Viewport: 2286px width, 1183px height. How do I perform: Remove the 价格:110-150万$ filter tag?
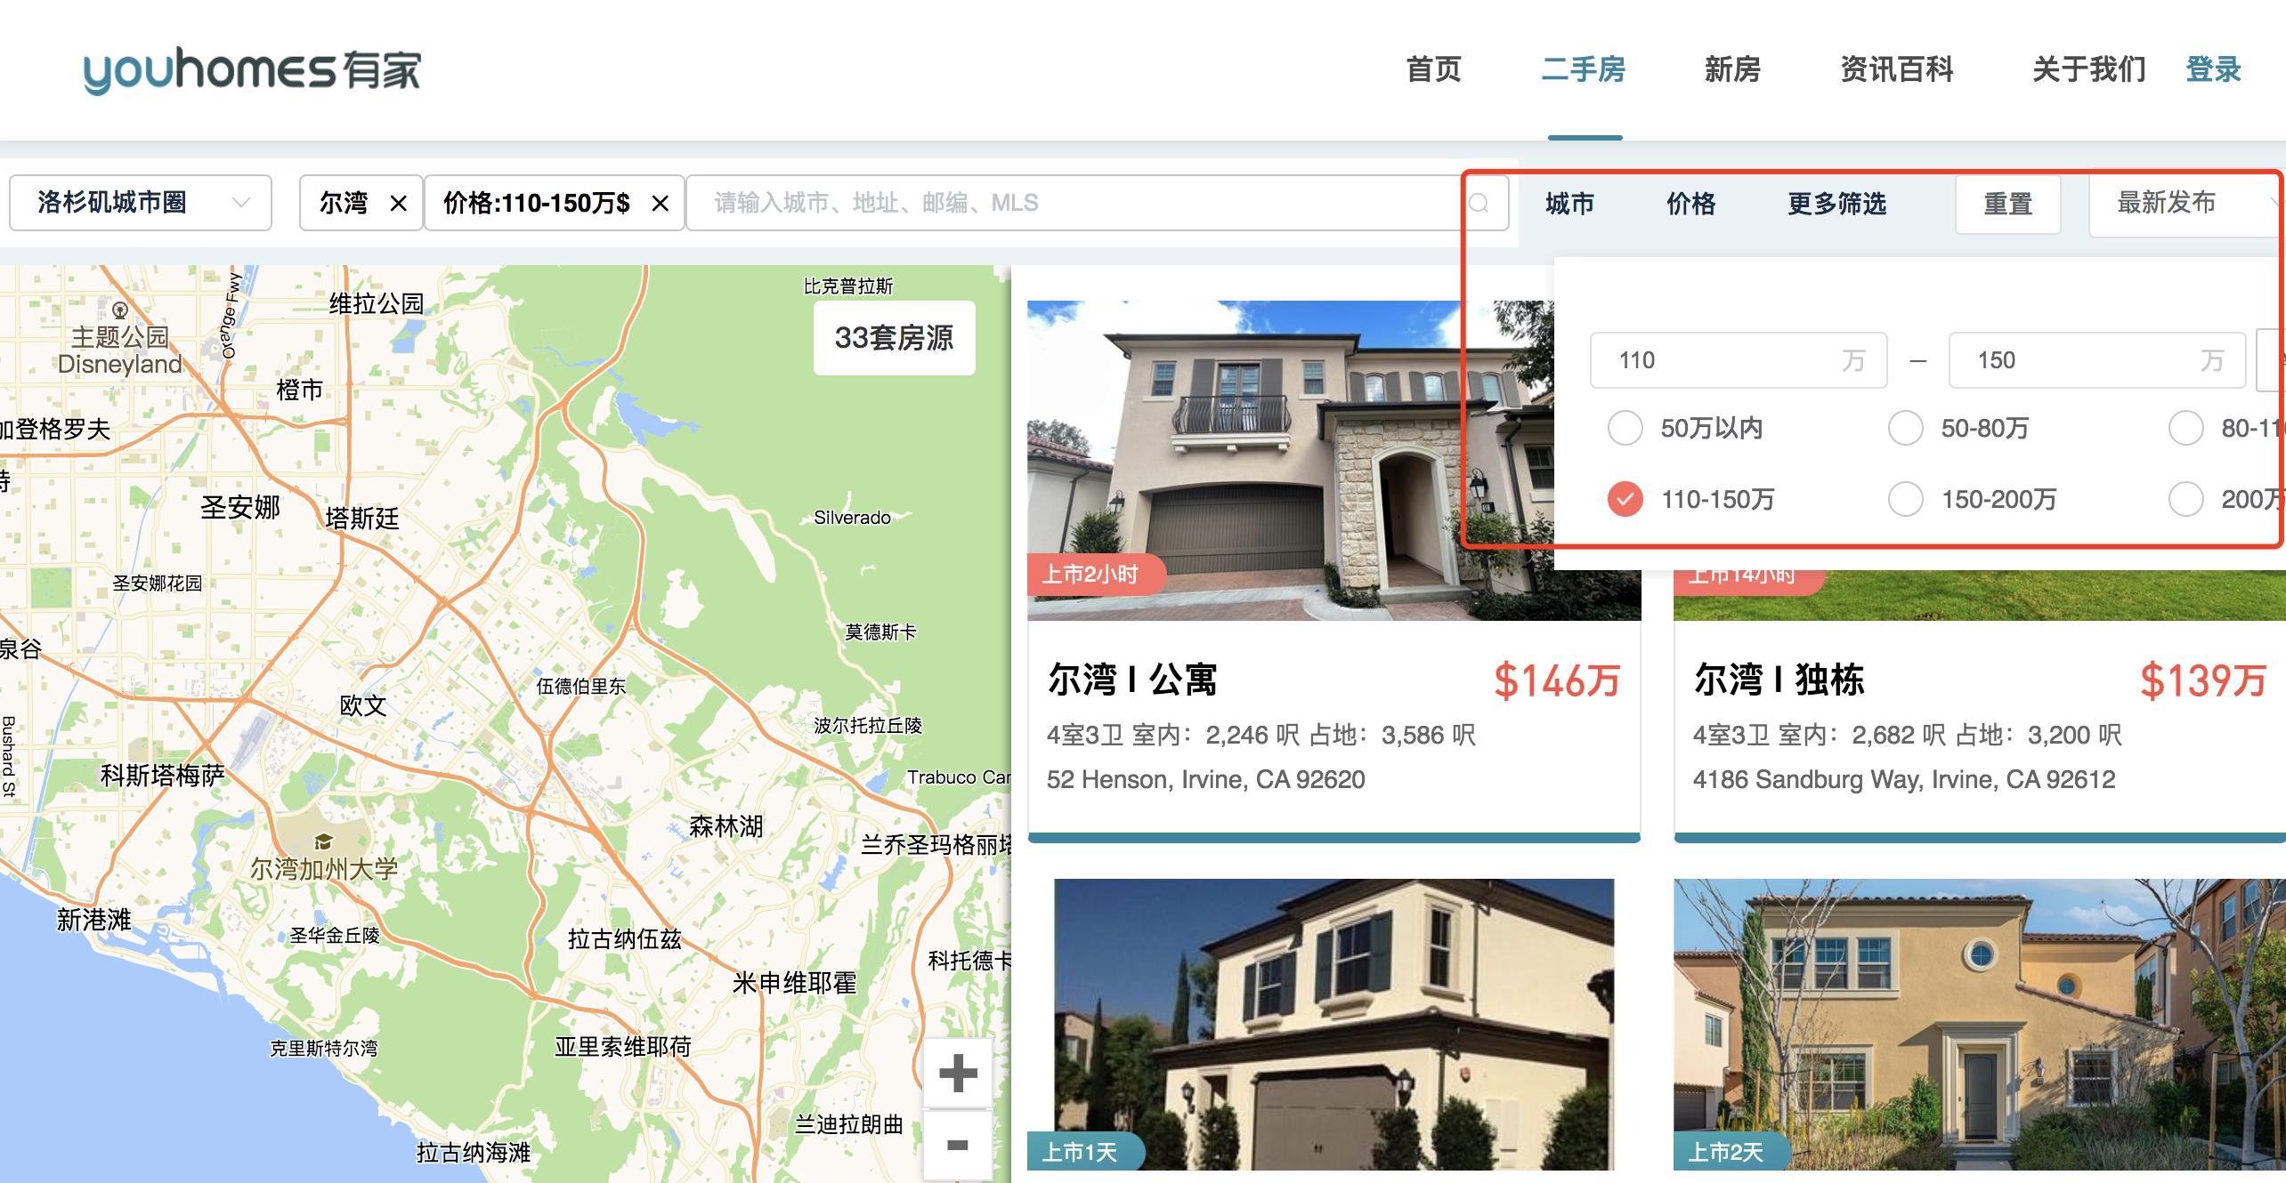(660, 204)
